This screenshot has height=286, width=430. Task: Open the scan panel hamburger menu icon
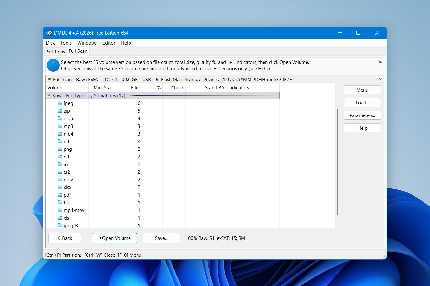pos(49,79)
